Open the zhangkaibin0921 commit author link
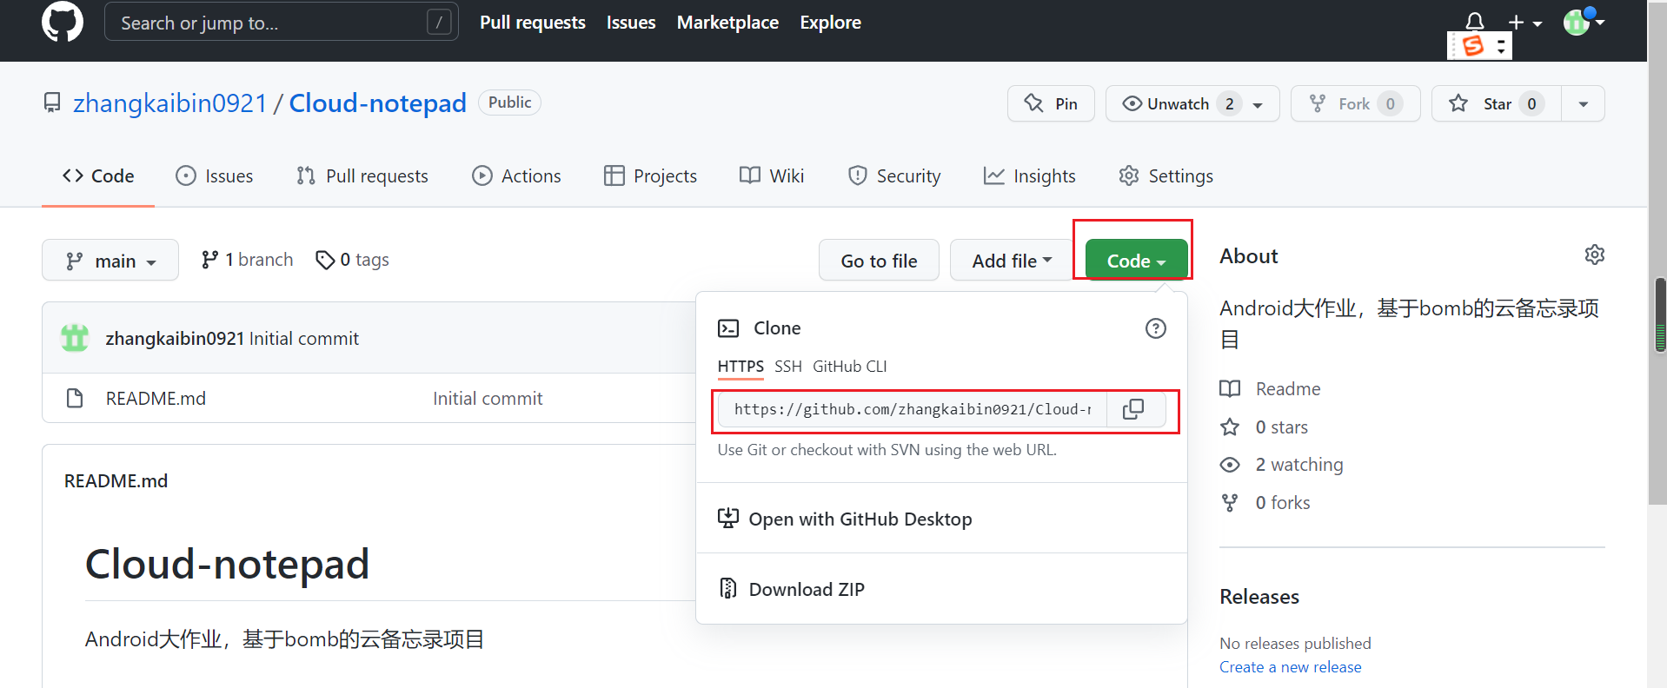1667x688 pixels. (x=175, y=339)
